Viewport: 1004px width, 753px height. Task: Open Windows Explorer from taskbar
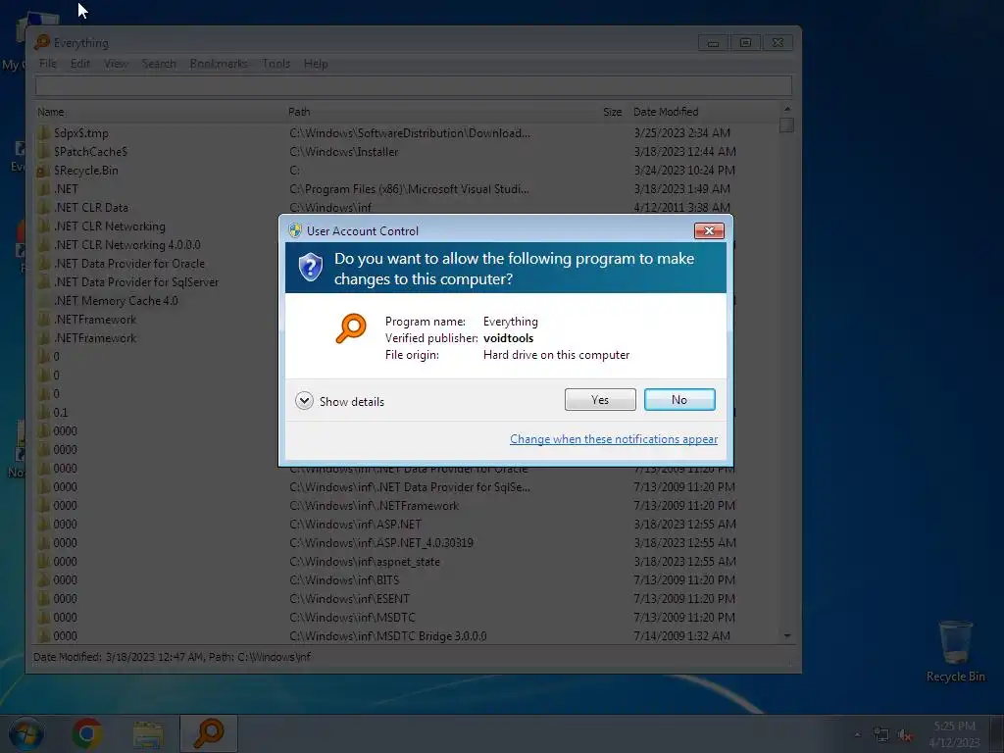pyautogui.click(x=148, y=734)
